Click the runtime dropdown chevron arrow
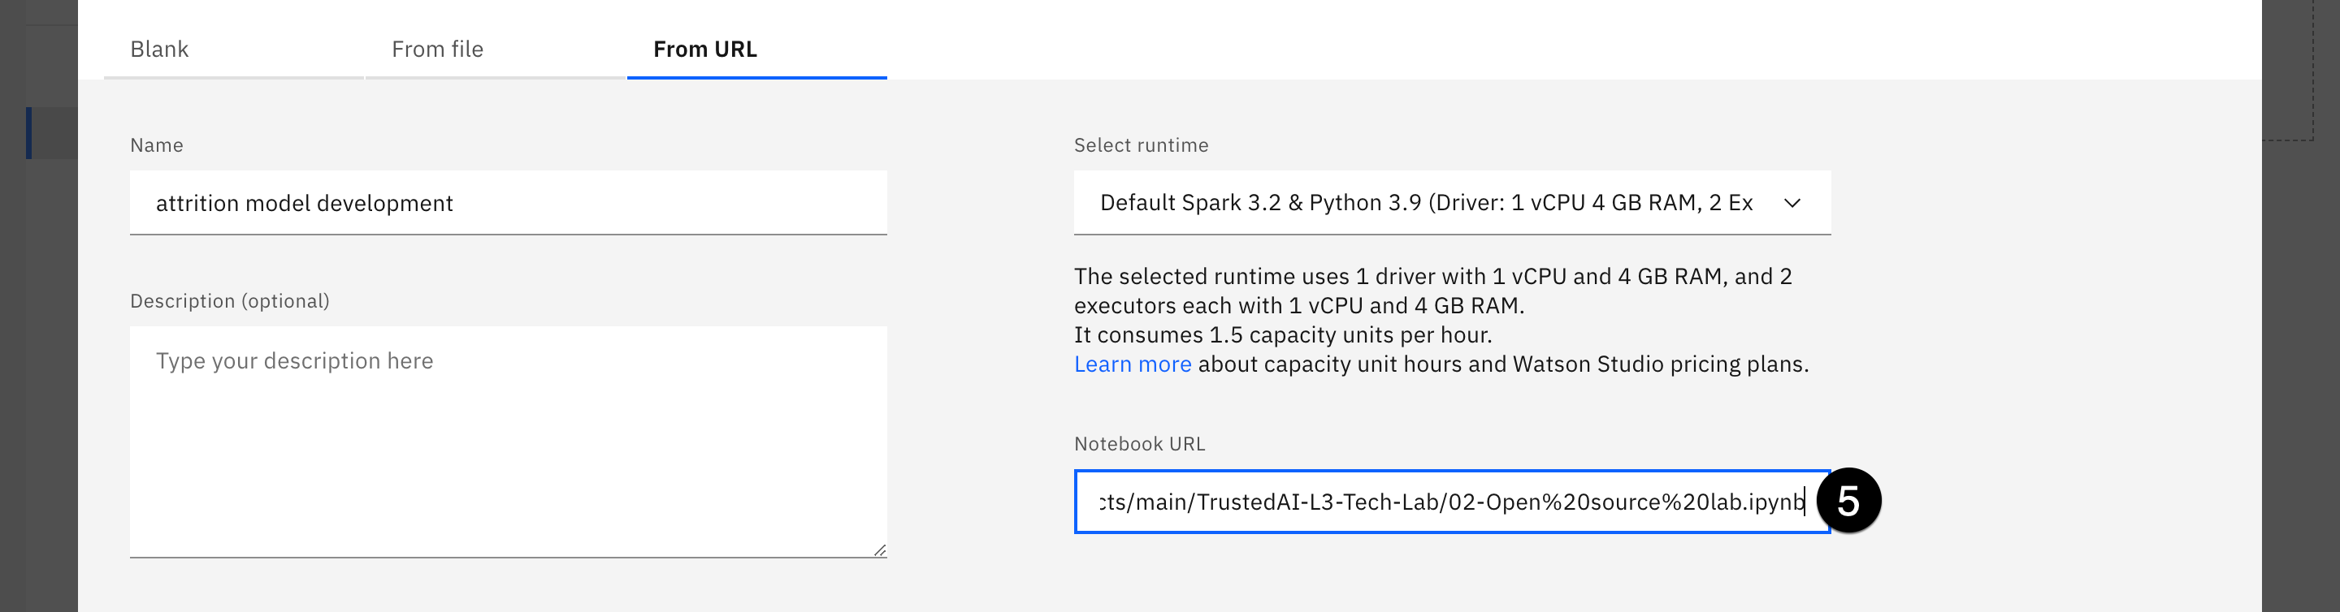The width and height of the screenshot is (2340, 612). click(x=1792, y=202)
